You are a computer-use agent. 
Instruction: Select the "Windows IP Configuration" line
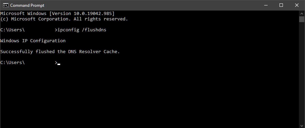click(x=33, y=41)
